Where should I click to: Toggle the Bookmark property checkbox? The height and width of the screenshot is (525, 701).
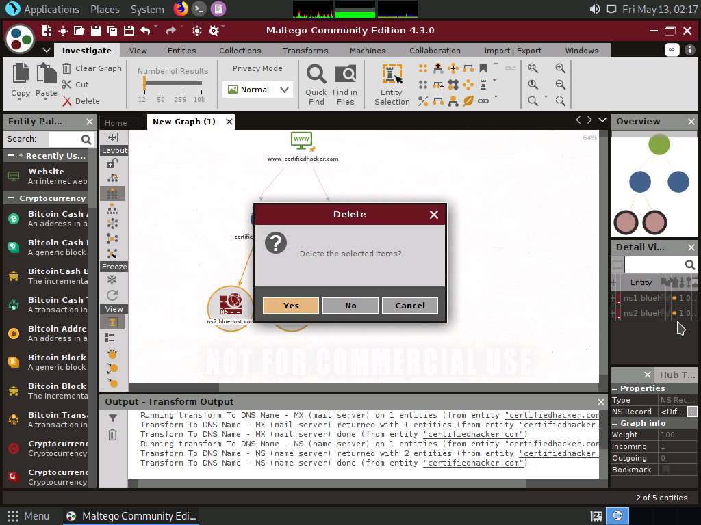click(x=666, y=469)
